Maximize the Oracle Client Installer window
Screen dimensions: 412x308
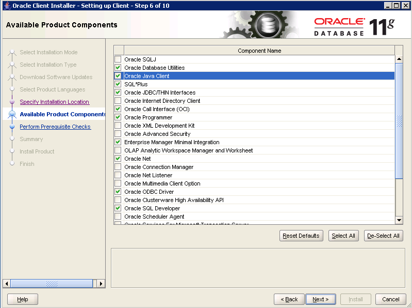coord(397,5)
